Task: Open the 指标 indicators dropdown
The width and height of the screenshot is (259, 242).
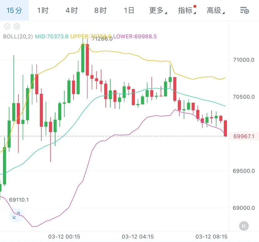Action: click(187, 10)
